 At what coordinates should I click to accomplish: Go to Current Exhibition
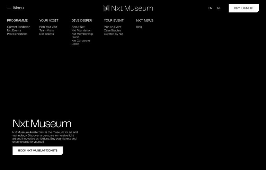click(x=19, y=27)
